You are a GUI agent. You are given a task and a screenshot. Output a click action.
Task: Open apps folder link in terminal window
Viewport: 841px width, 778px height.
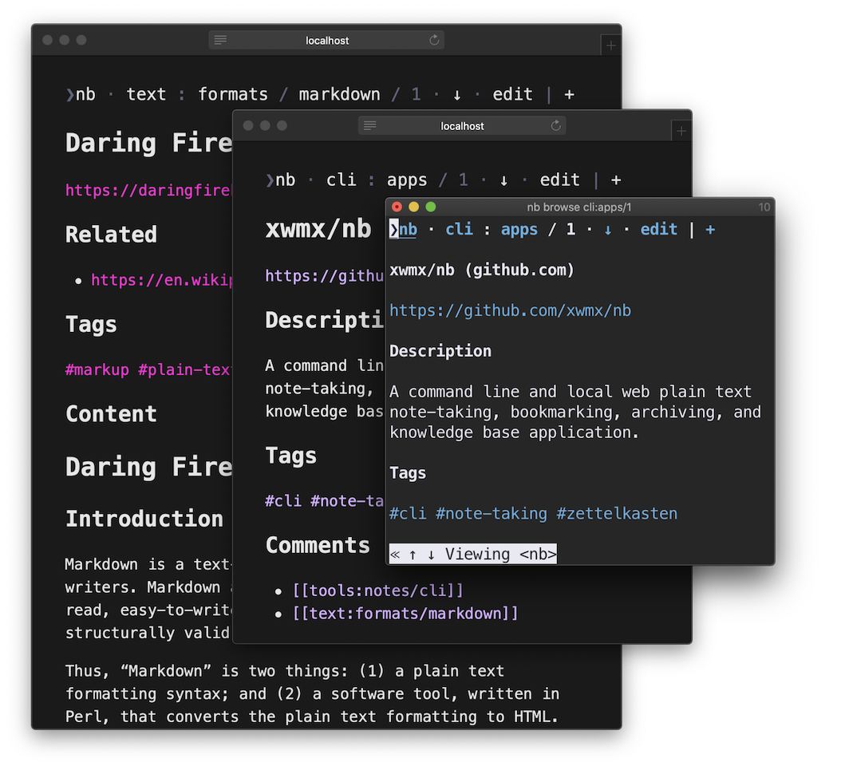519,230
